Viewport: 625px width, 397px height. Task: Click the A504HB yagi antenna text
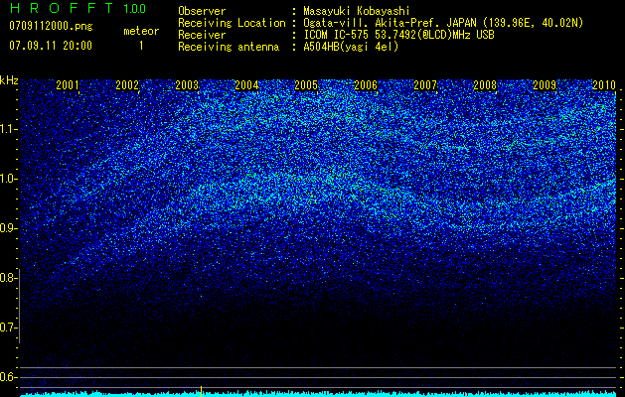(351, 47)
